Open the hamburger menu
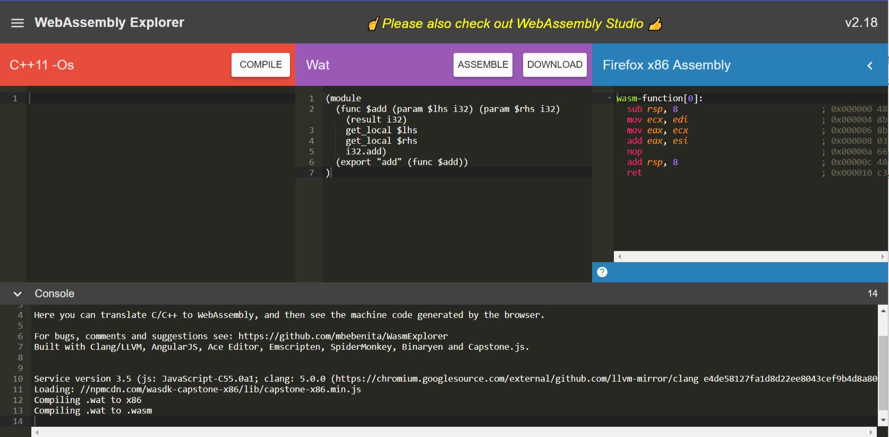Screen dimensions: 889x437 click(18, 23)
